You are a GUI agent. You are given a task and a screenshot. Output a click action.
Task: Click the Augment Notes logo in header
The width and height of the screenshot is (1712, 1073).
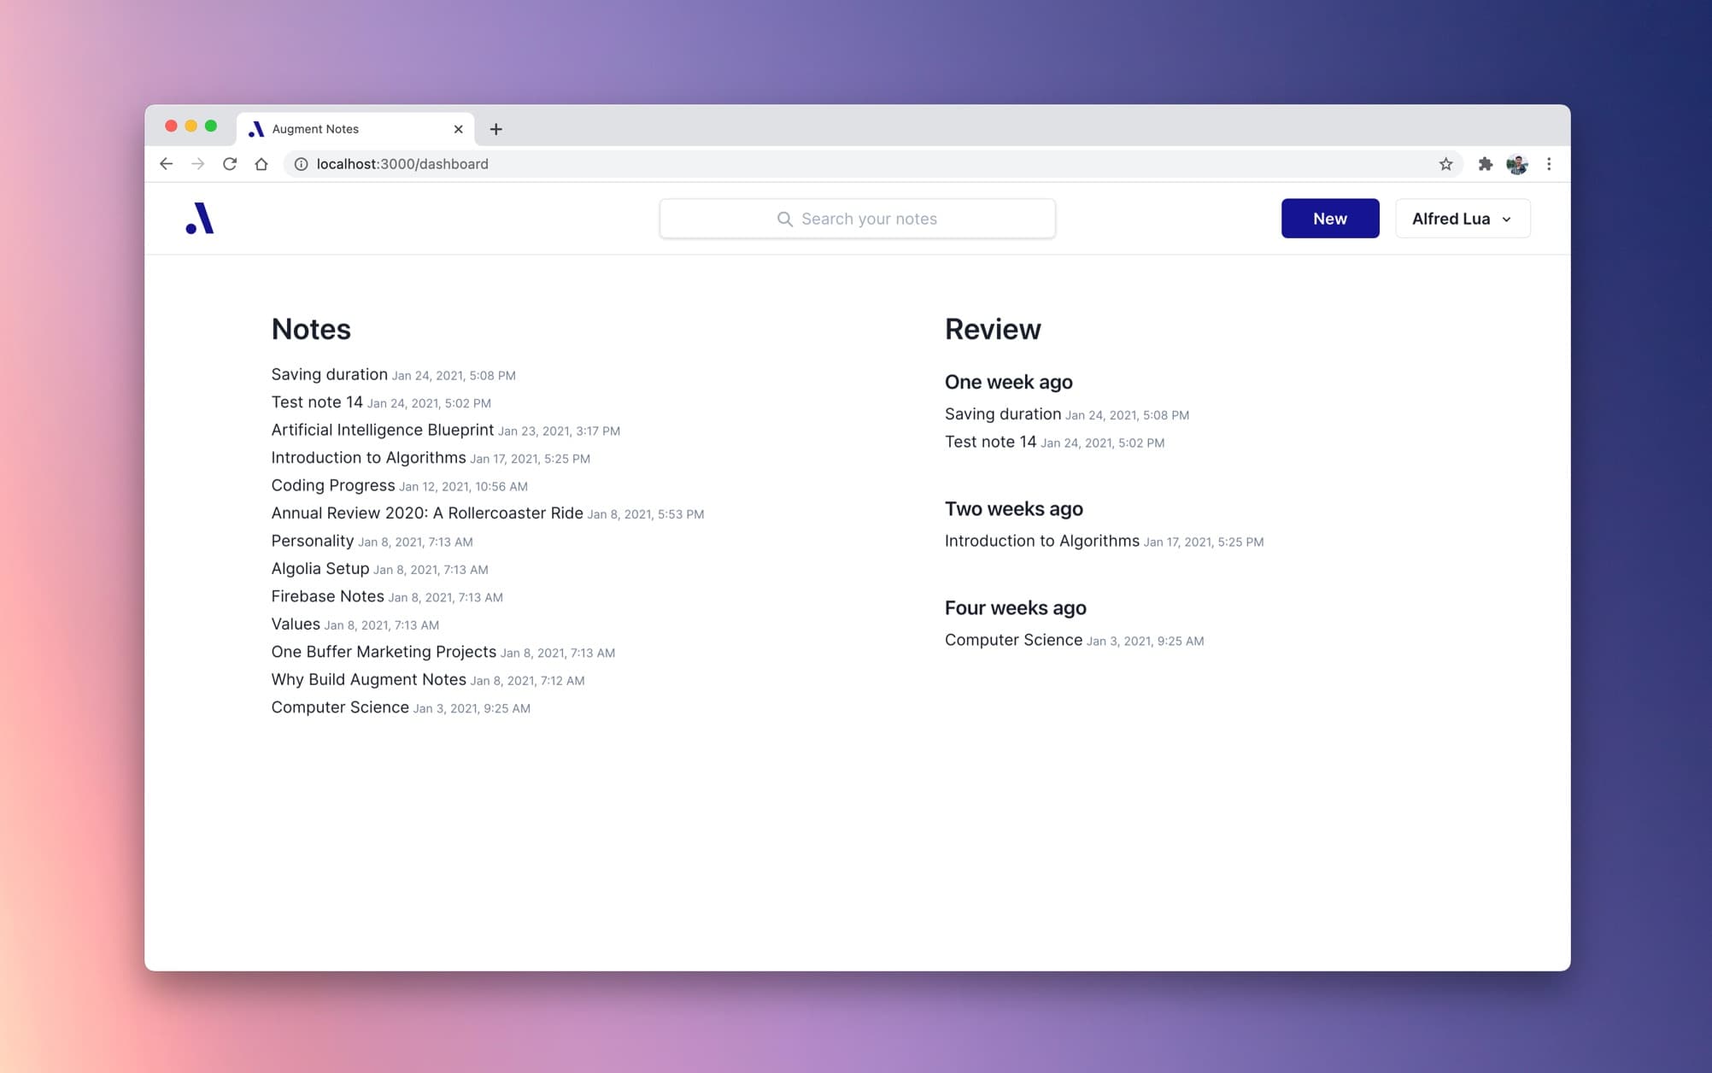point(200,219)
